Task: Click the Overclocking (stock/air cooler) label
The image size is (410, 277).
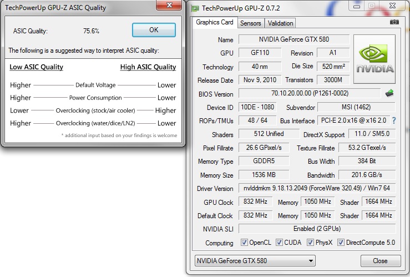Action: [95, 110]
